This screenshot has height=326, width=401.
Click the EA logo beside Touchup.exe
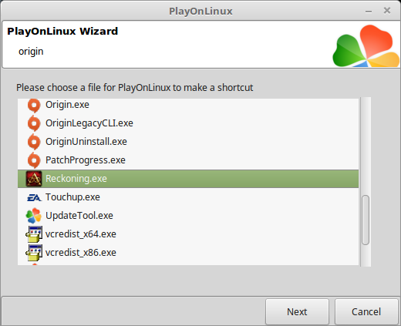click(34, 197)
